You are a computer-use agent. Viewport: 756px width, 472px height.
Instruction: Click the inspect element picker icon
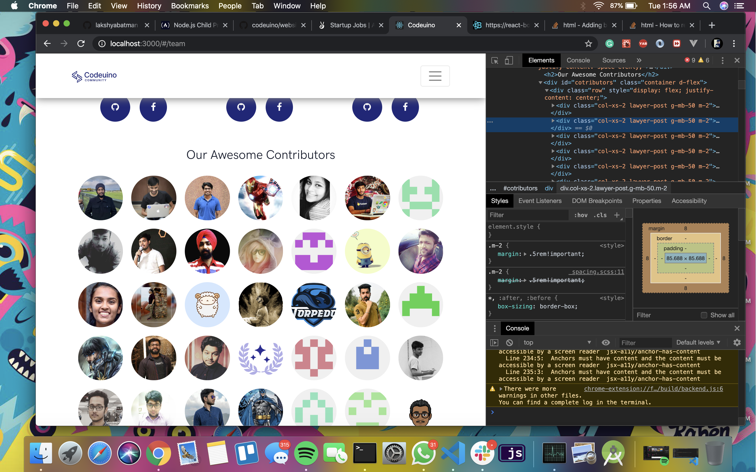point(495,60)
